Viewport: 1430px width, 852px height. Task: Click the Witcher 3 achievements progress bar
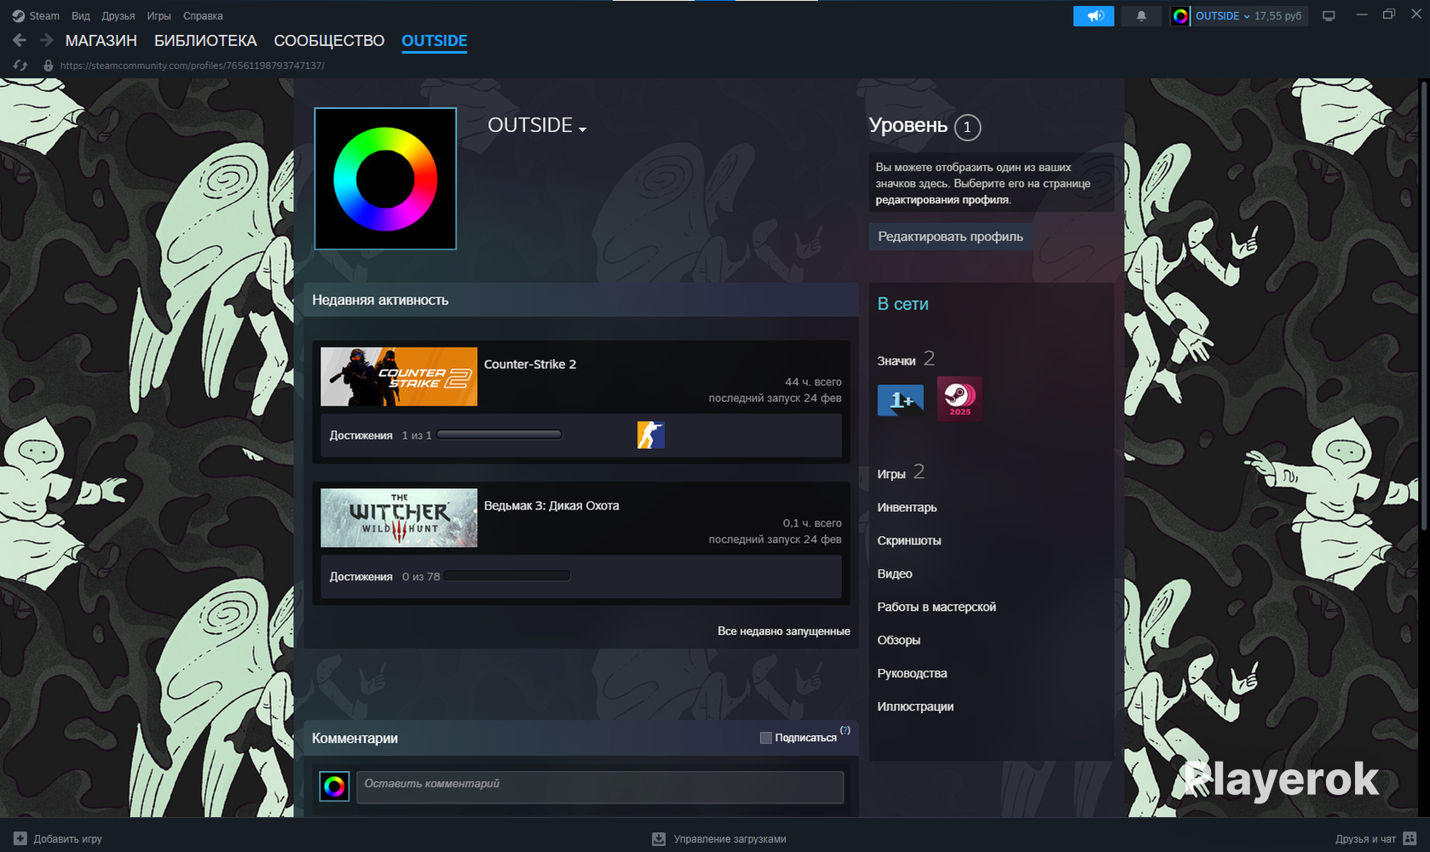click(507, 577)
